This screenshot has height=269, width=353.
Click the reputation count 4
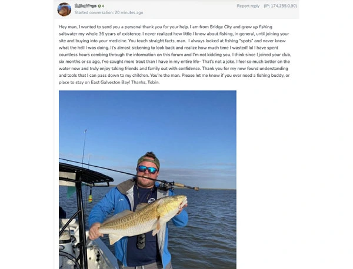tap(102, 6)
